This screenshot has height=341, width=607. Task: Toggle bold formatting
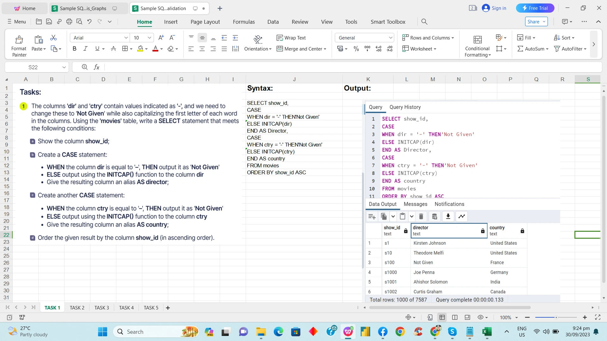click(x=75, y=49)
